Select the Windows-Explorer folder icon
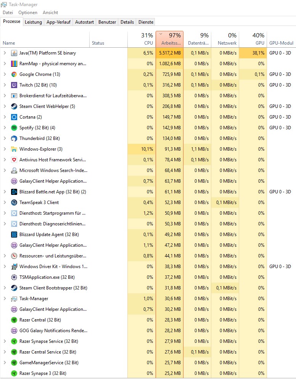This screenshot has height=381, width=296. 14,149
